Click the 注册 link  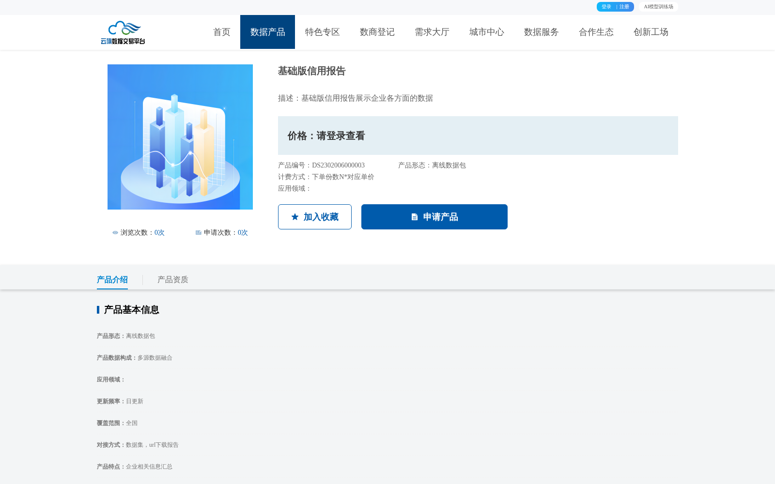(x=624, y=7)
